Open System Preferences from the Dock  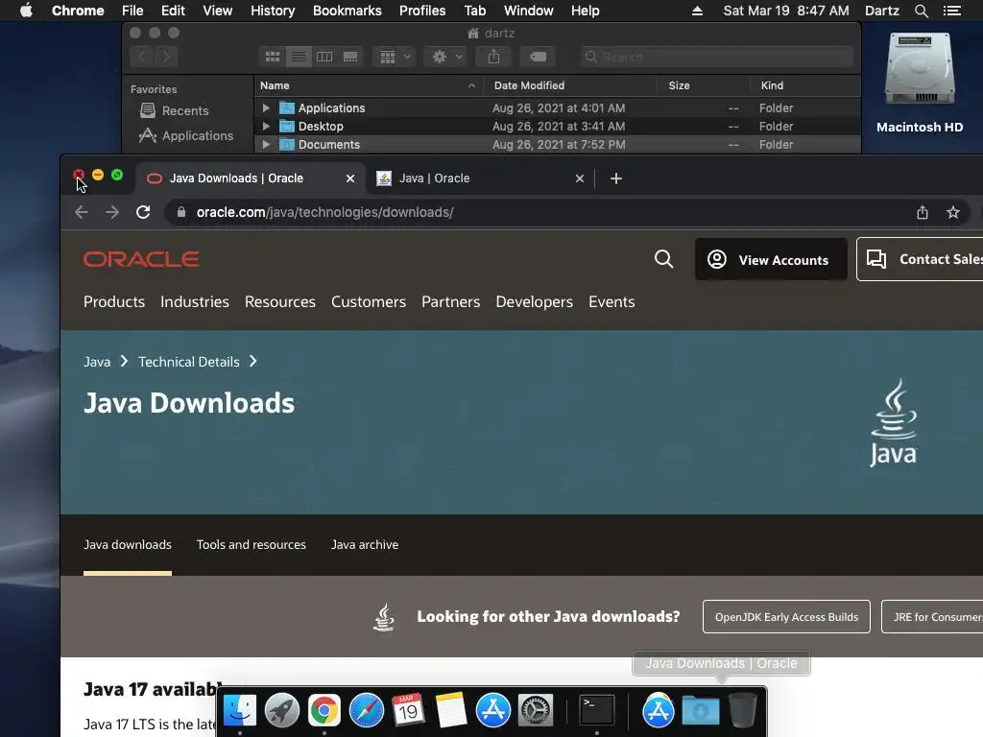pyautogui.click(x=536, y=710)
